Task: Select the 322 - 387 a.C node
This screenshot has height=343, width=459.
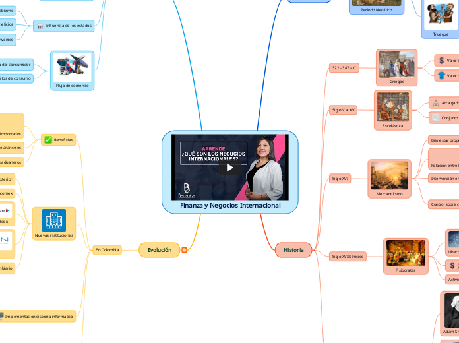Action: tap(344, 68)
